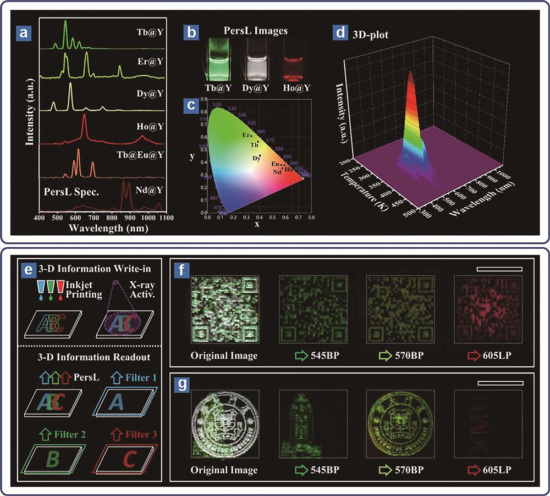The width and height of the screenshot is (550, 496).
Task: Click the "Filter 3" label text
Action: tap(141, 434)
